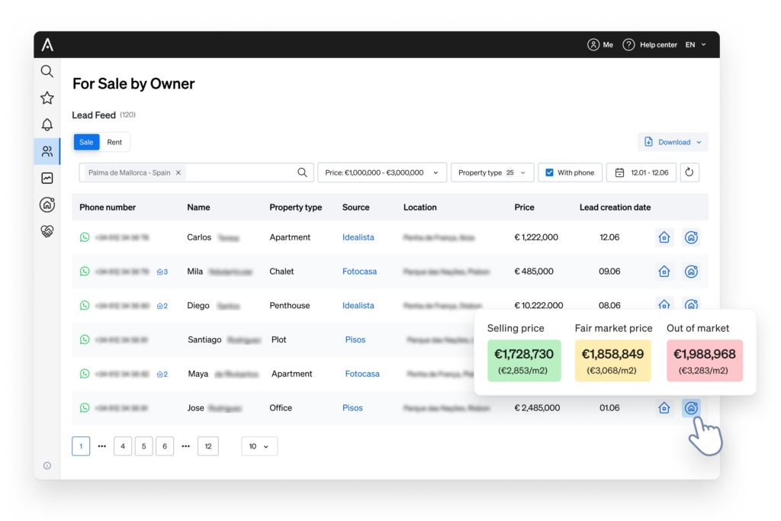This screenshot has width=781, height=521.
Task: Click the info icon at sidebar bottom
Action: click(x=47, y=466)
